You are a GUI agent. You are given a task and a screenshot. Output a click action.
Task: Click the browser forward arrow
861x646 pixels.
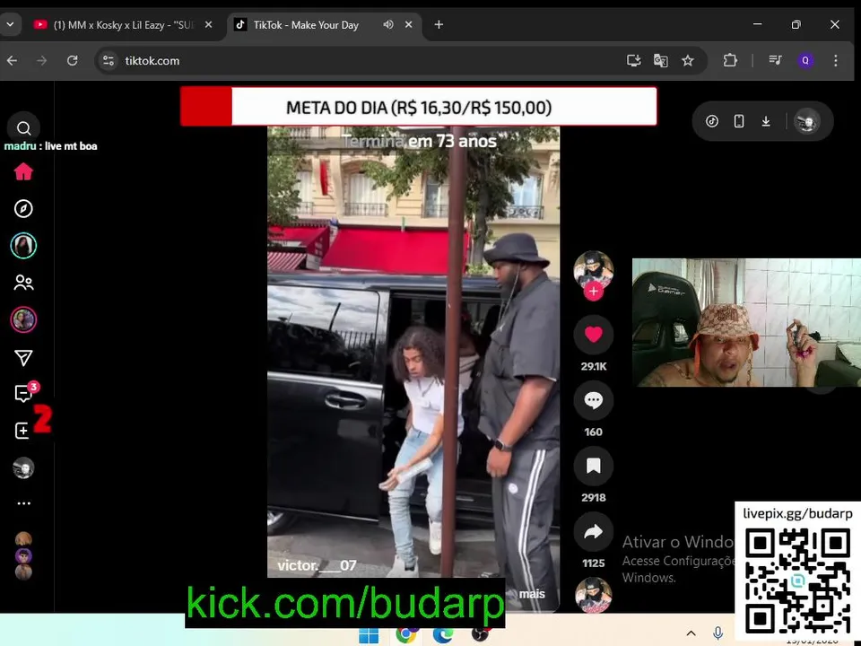pyautogui.click(x=42, y=60)
